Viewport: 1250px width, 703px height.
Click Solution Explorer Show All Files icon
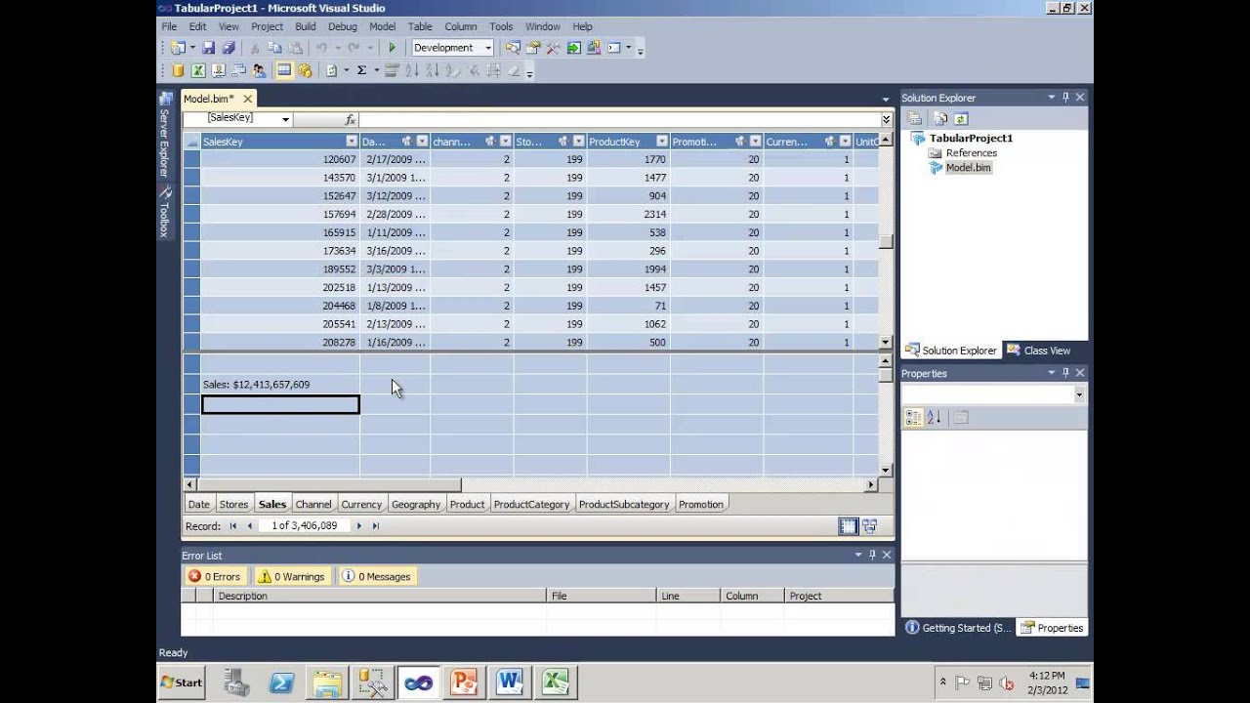pyautogui.click(x=940, y=118)
